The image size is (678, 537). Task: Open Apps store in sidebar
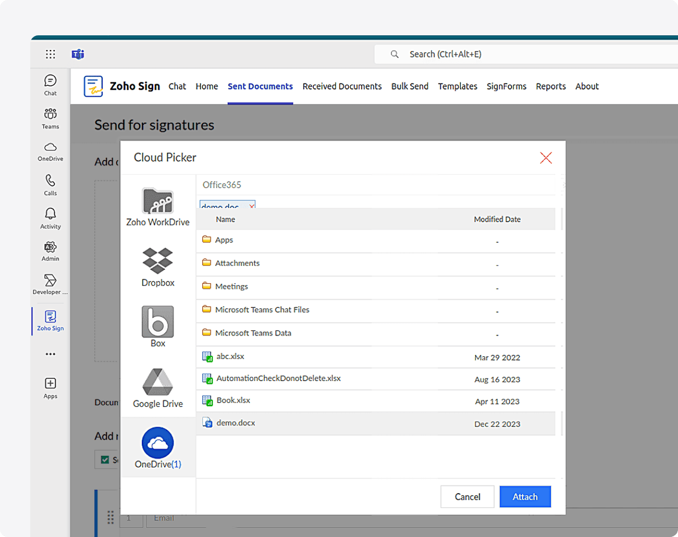tap(50, 388)
